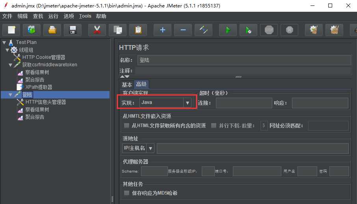Click the proxy 密码 field
The width and height of the screenshot is (357, 204).
click(339, 171)
